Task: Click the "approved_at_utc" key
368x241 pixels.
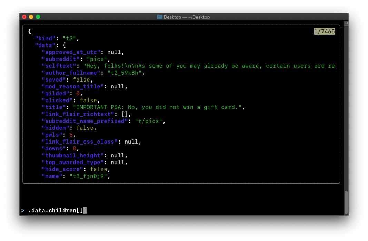Action: 71,52
